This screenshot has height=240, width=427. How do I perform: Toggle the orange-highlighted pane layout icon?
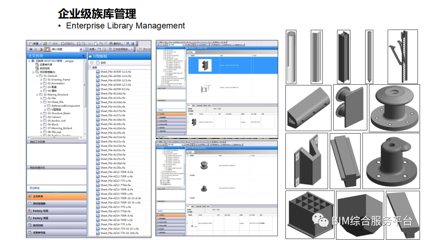tap(47, 49)
